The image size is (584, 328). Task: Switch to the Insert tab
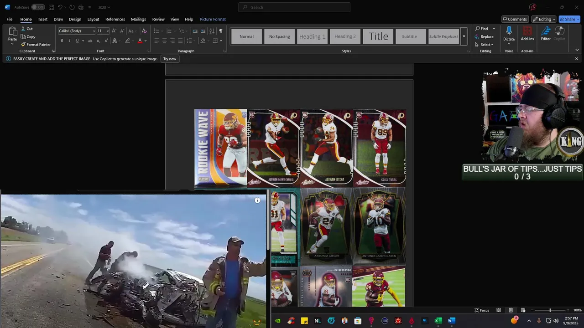42,19
